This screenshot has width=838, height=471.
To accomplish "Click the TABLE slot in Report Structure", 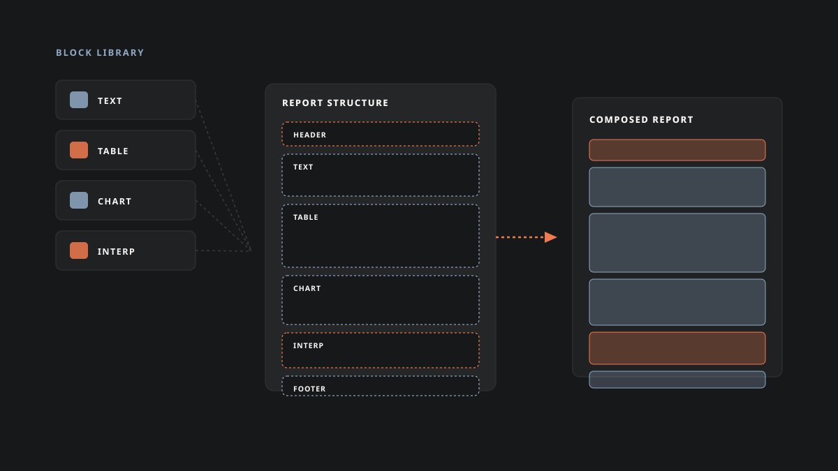I will tap(381, 236).
